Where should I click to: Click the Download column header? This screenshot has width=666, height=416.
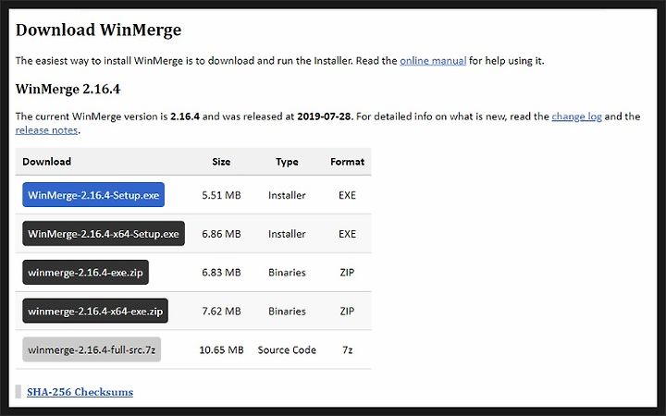pos(47,162)
